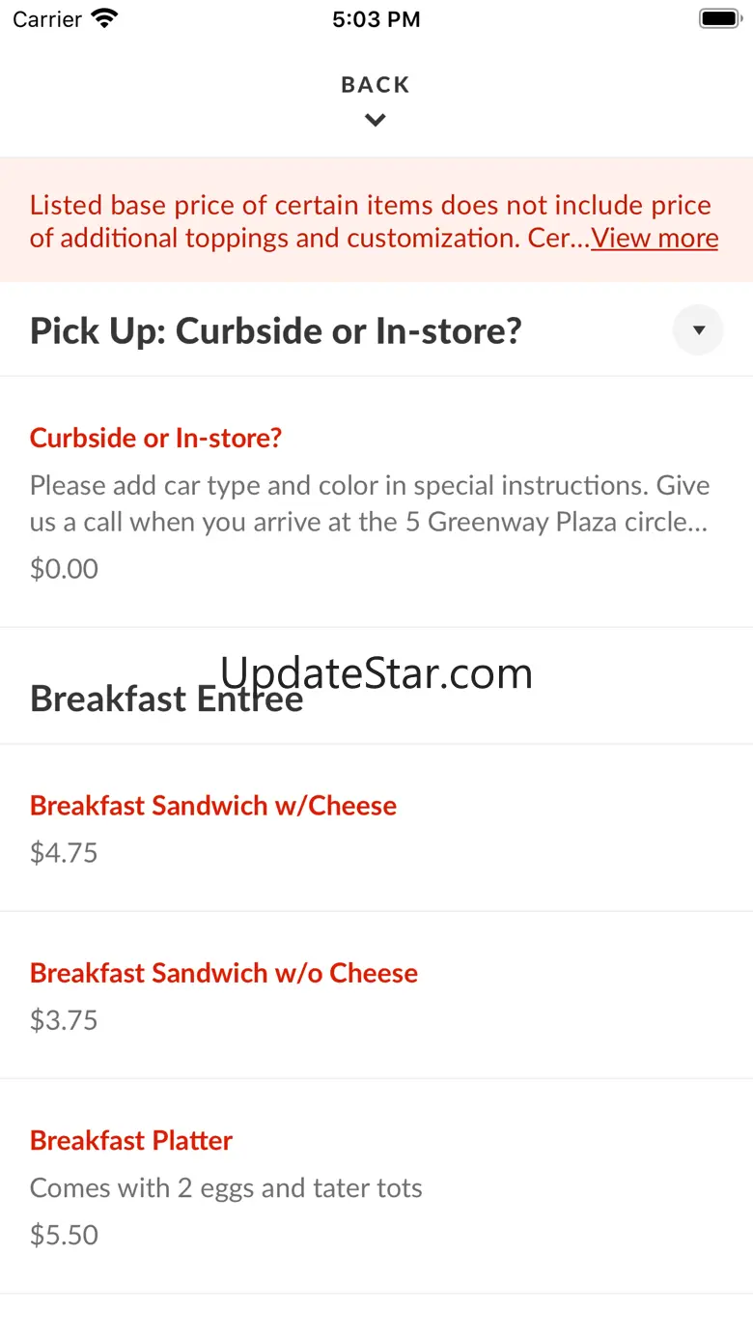
Task: Select Breakfast Sandwich w/o Cheese
Action: click(224, 973)
